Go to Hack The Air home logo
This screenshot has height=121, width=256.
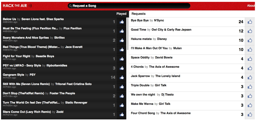(17, 6)
